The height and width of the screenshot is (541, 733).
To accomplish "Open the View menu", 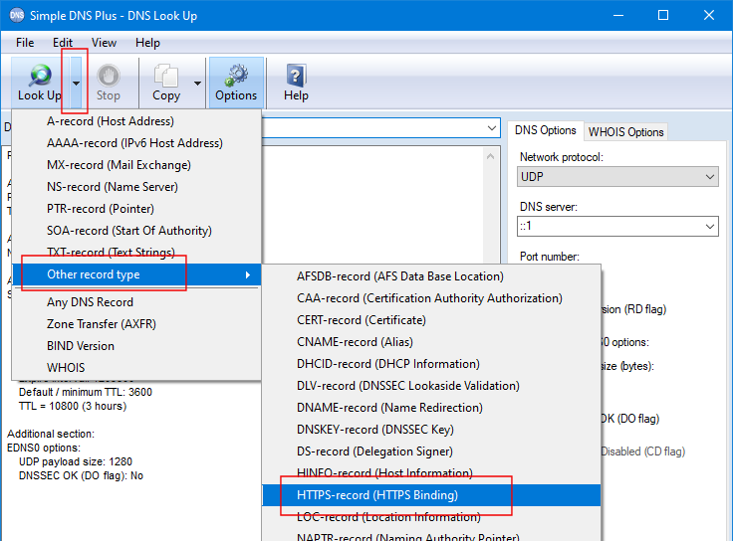I will click(x=104, y=43).
